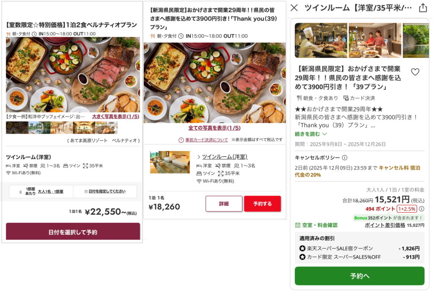Image resolution: width=433 pixels, height=293 pixels.
Task: Favorite the plan with the heart icon
Action: click(415, 72)
